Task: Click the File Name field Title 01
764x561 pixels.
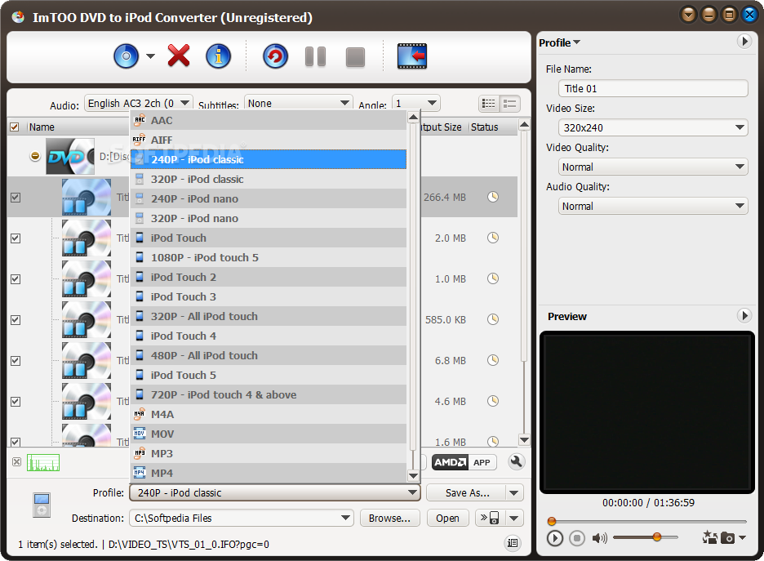Action: [653, 88]
